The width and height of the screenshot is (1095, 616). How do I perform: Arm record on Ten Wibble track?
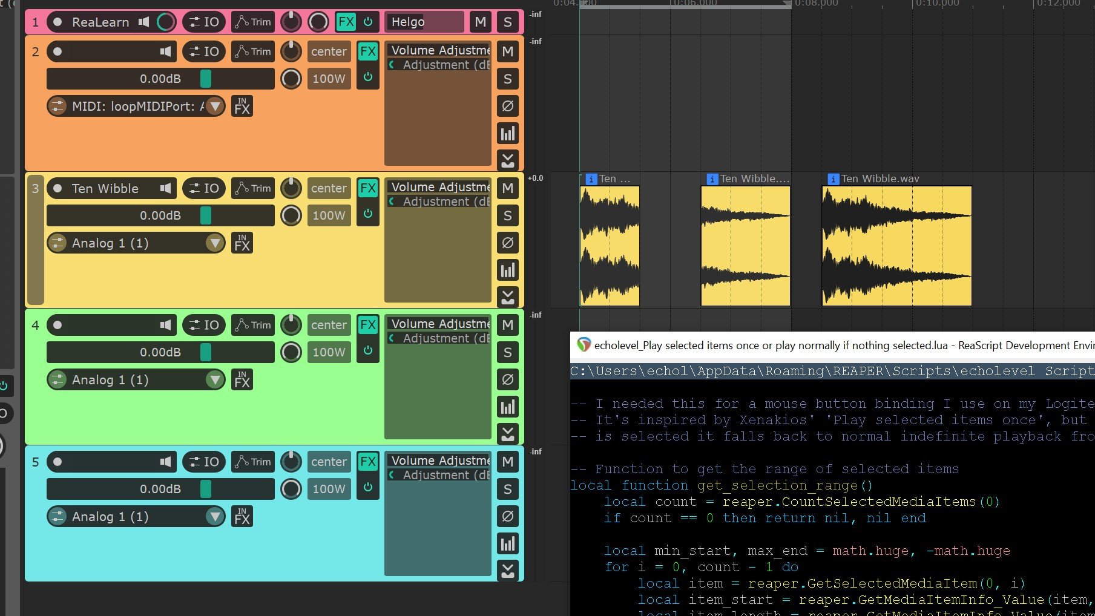[x=58, y=188]
